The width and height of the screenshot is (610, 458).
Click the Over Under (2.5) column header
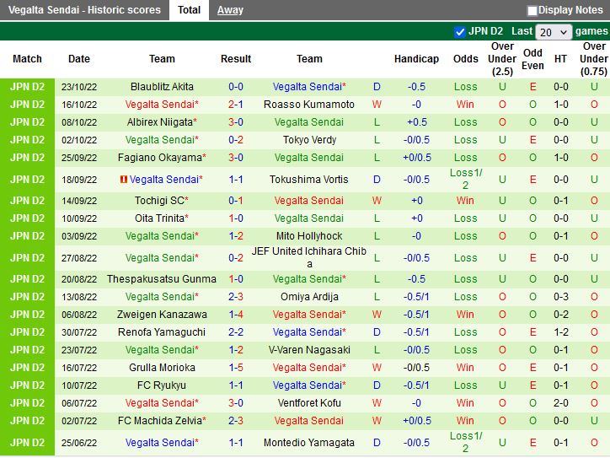click(502, 59)
